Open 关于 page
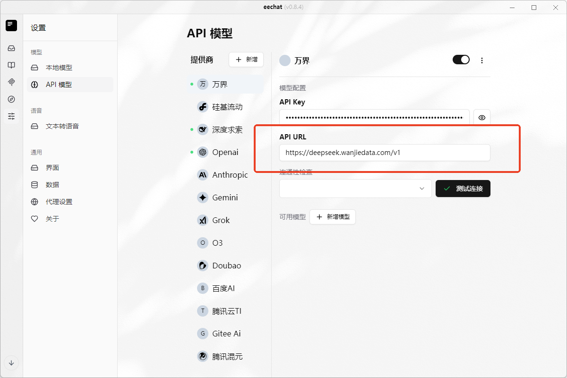Image resolution: width=567 pixels, height=378 pixels. point(70,219)
